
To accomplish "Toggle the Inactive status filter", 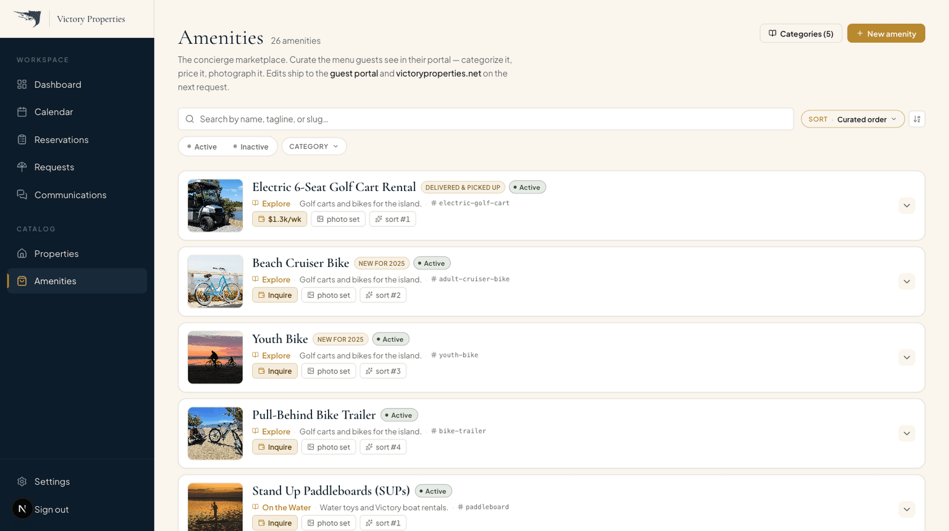I will click(x=251, y=147).
